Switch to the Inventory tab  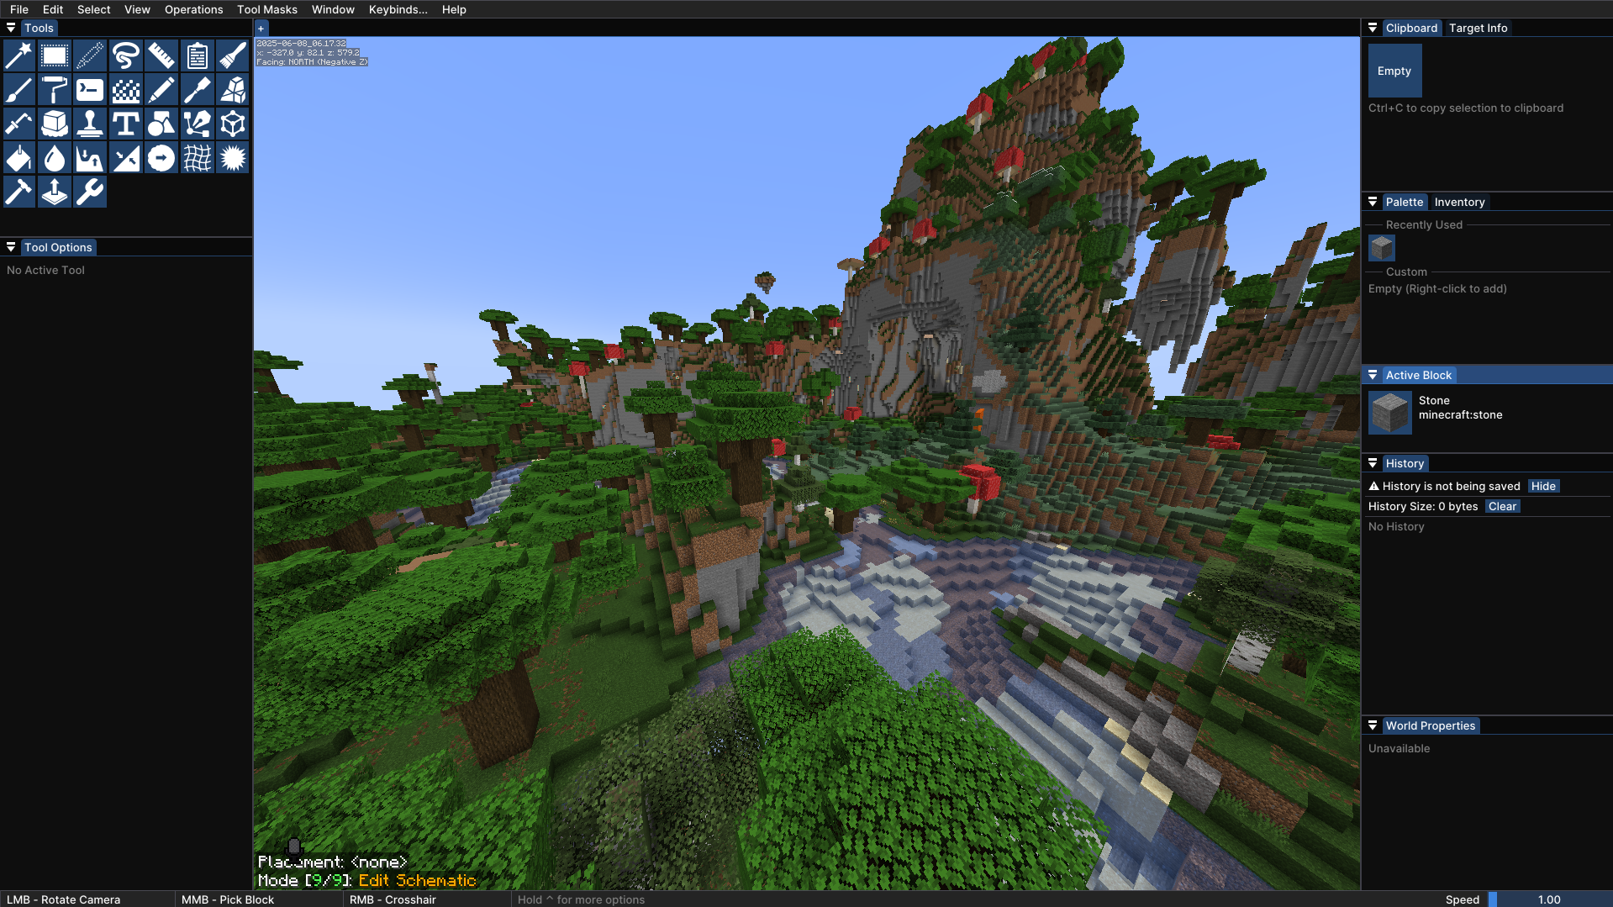point(1460,202)
